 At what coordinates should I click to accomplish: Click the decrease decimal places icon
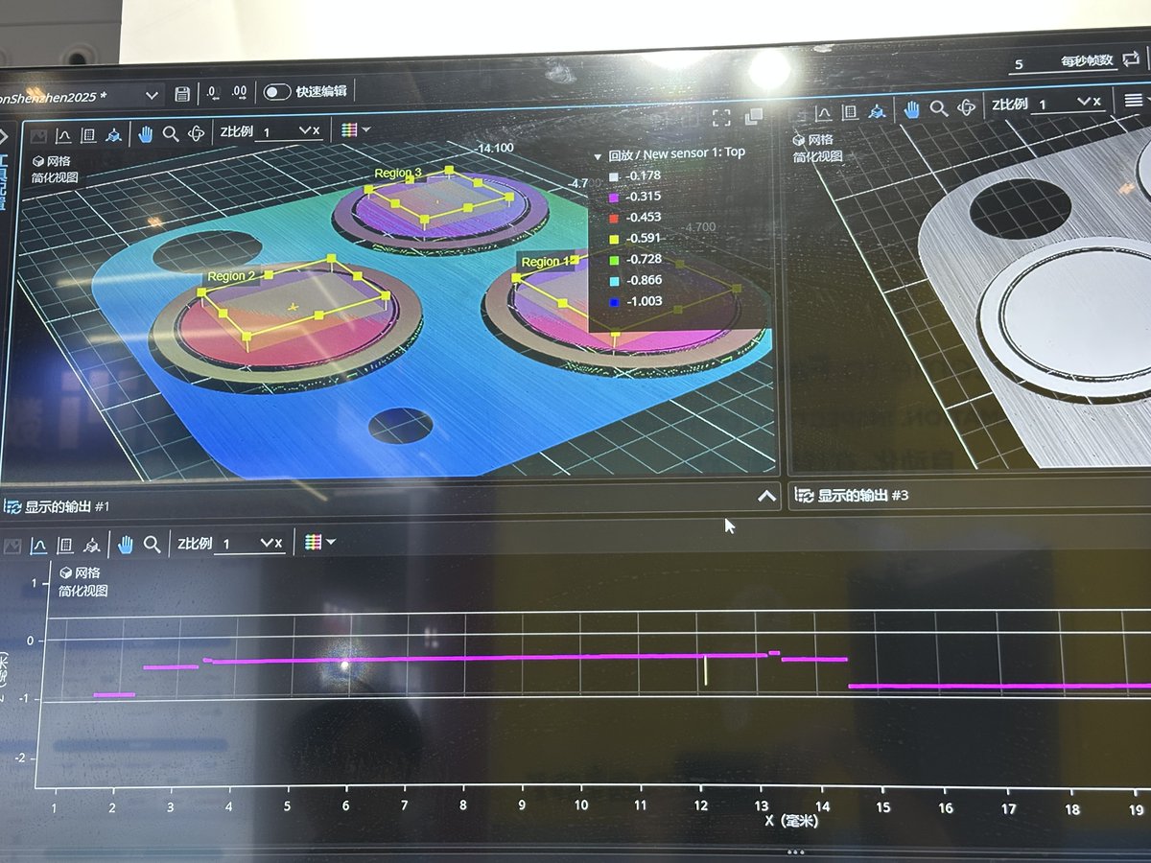point(212,93)
